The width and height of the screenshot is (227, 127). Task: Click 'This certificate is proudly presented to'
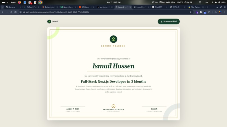coord(113,59)
